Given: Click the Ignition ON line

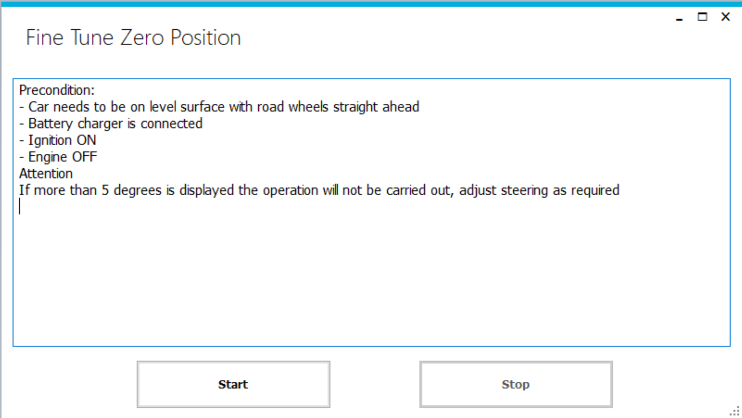Looking at the screenshot, I should click(58, 140).
